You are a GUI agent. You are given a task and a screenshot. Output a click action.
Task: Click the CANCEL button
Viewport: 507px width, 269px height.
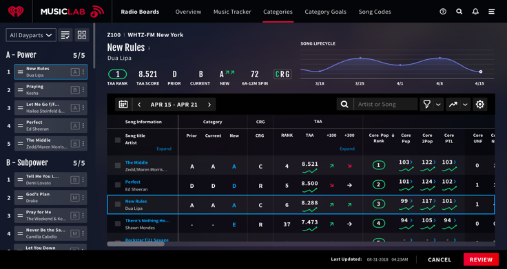coord(439,259)
